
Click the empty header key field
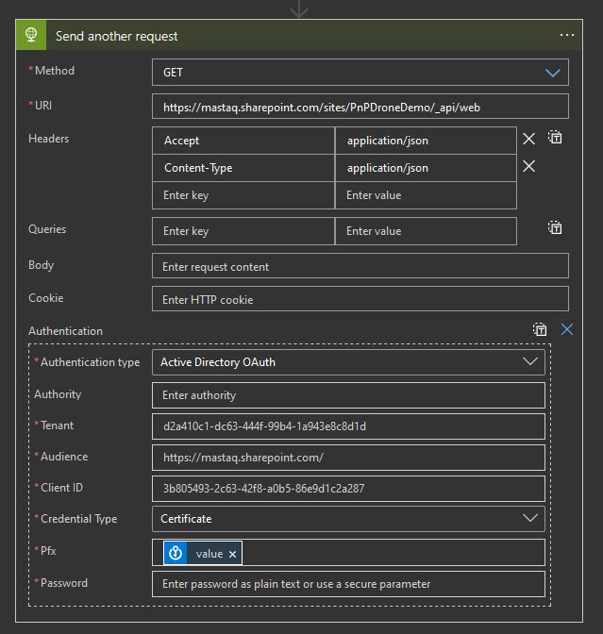coord(243,195)
